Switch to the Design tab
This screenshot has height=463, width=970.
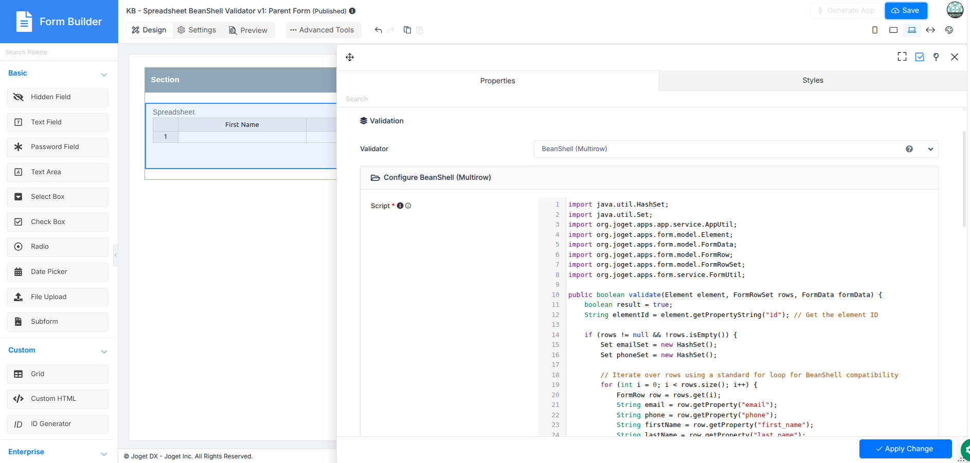click(149, 30)
